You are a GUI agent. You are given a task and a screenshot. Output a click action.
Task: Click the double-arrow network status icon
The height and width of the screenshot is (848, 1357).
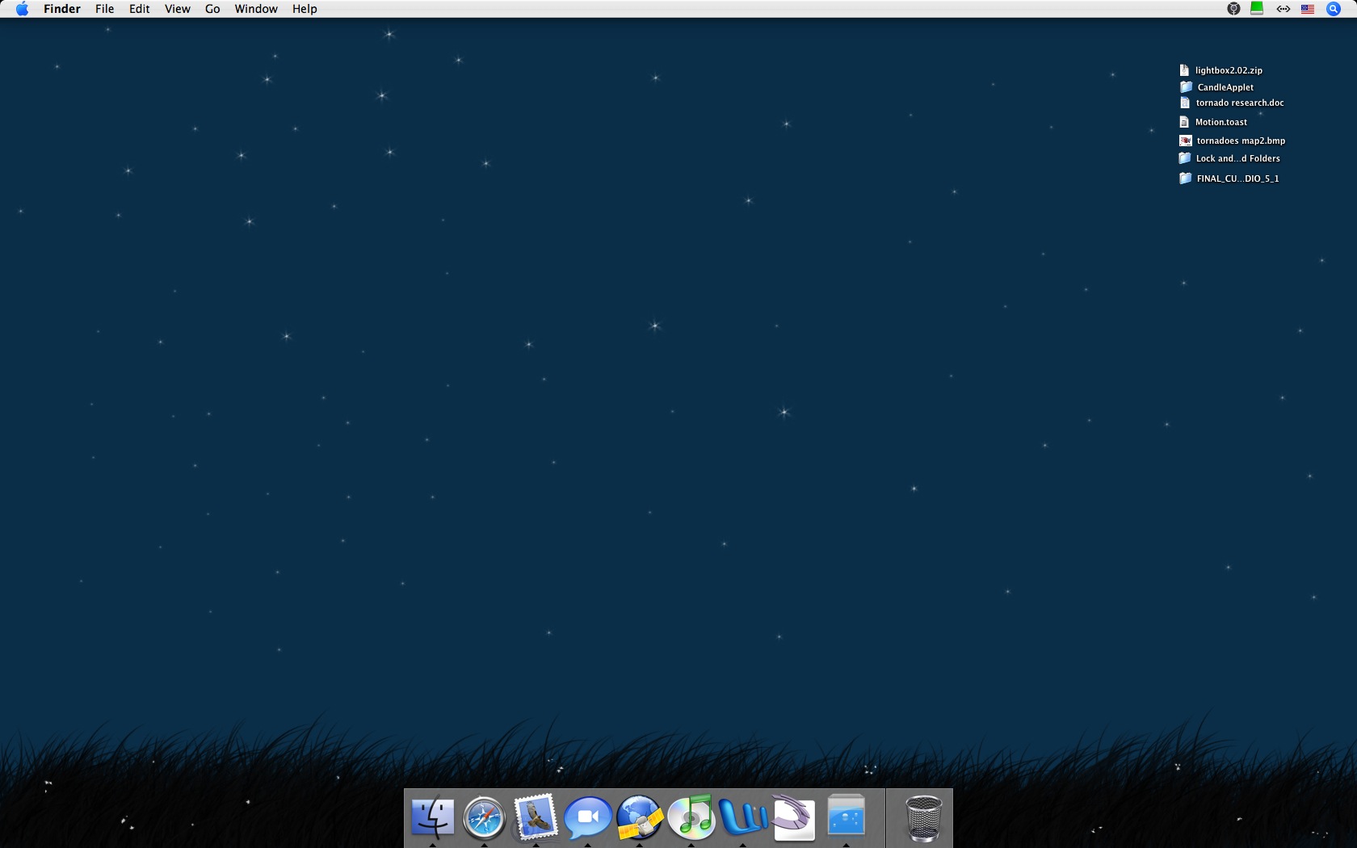point(1283,9)
